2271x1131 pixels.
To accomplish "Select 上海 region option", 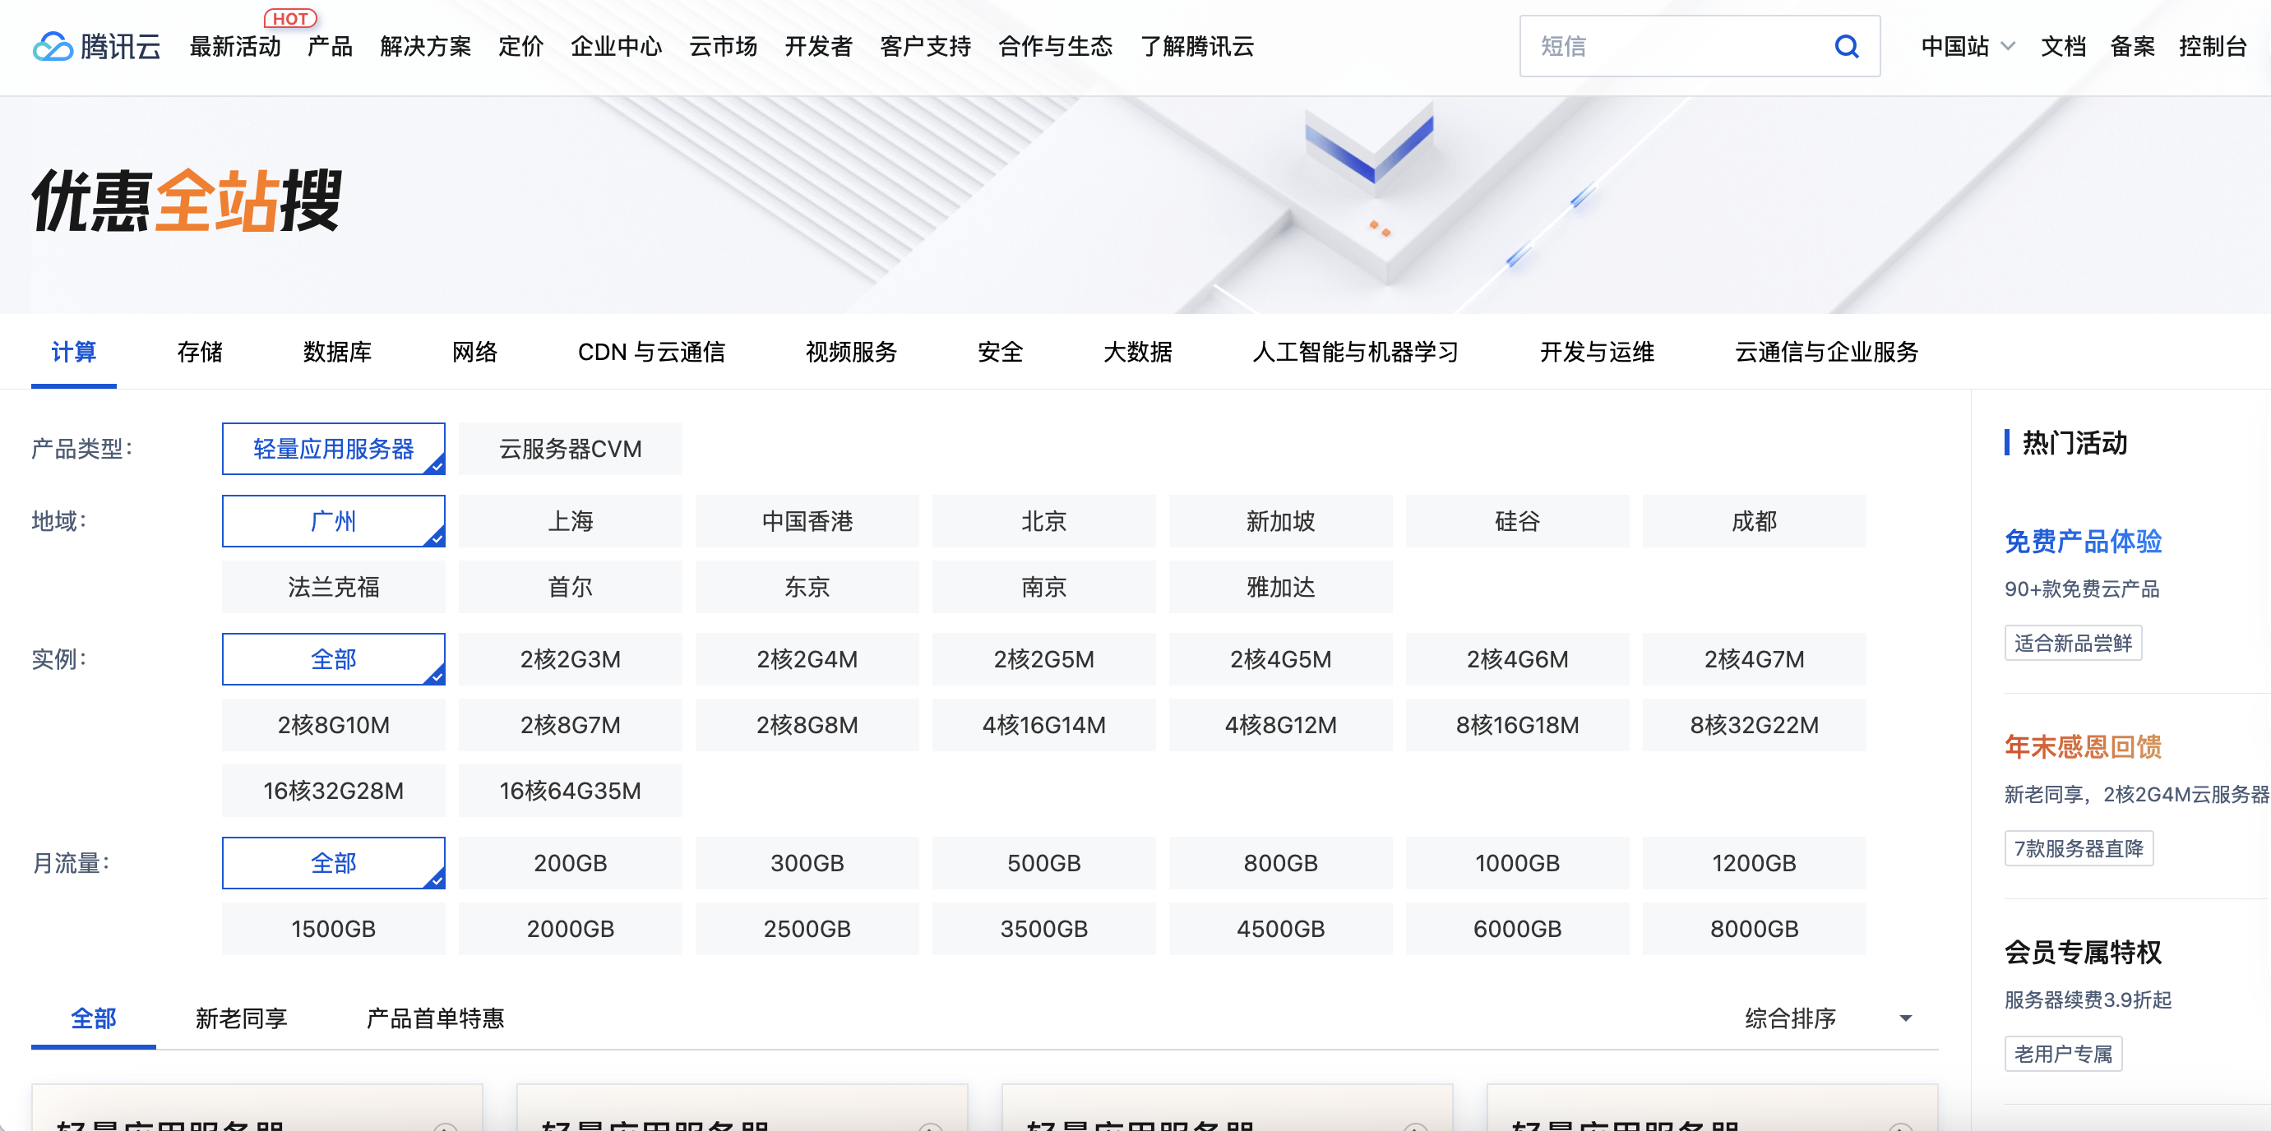I will tap(571, 521).
